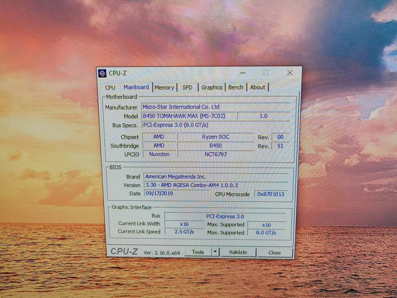Click the Ver. 2.16.0.x64 version text
This screenshot has width=397, height=298.
point(162,253)
